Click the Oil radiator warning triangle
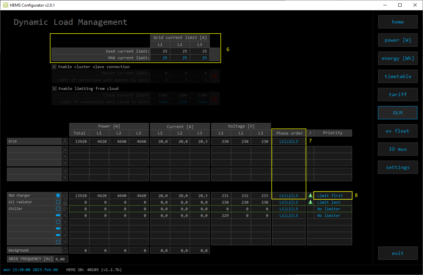The image size is (423, 275). pyautogui.click(x=311, y=202)
